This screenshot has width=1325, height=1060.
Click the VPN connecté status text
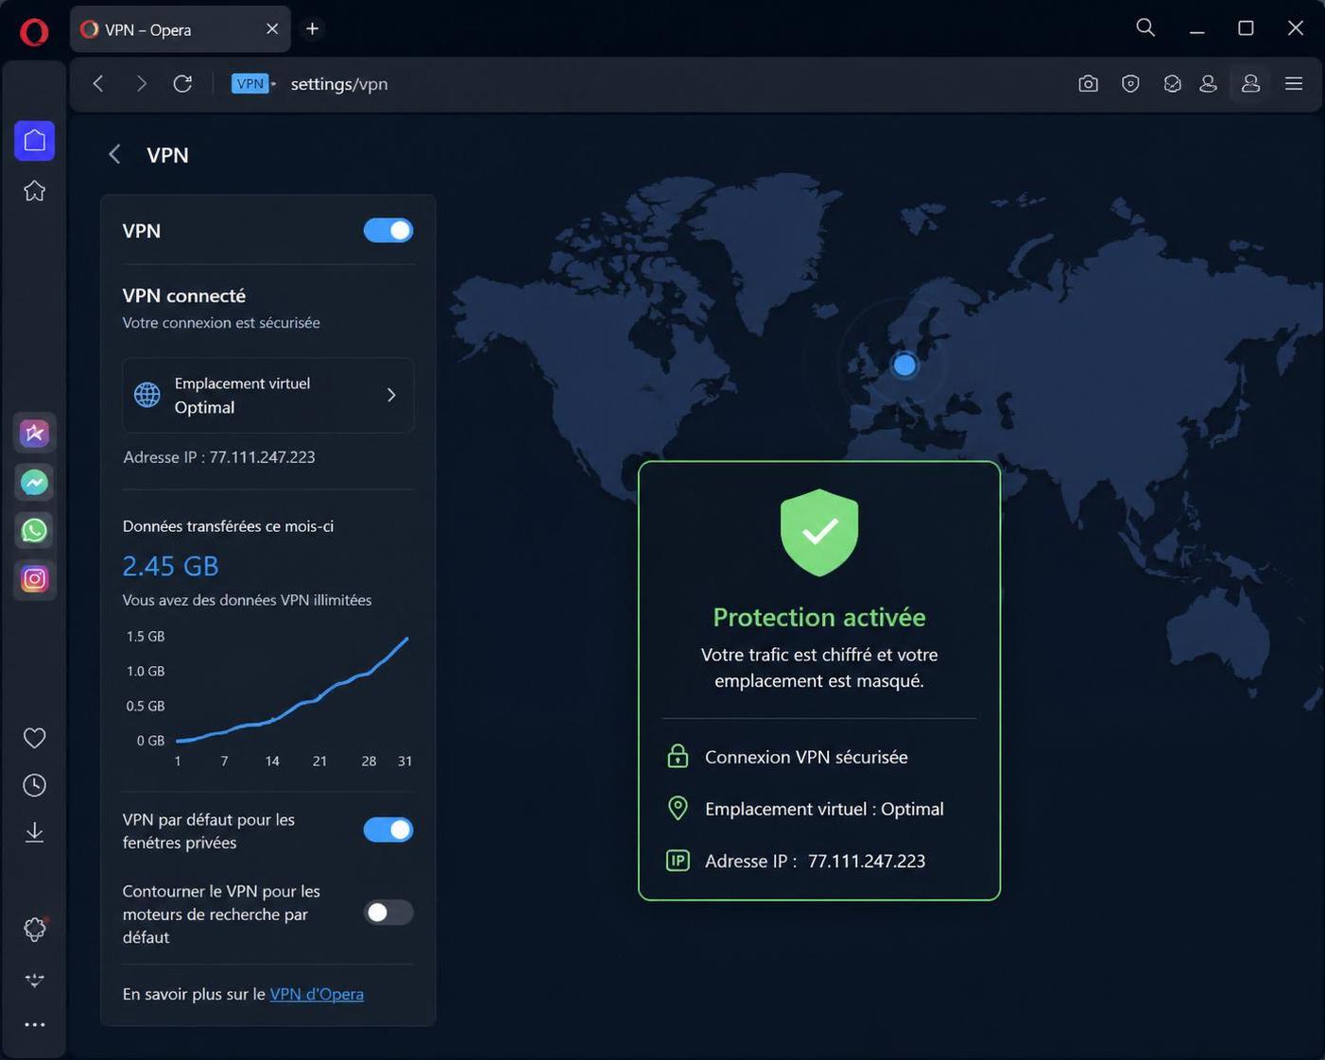click(x=184, y=296)
